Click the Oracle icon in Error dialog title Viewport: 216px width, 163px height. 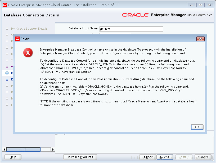click(x=17, y=39)
